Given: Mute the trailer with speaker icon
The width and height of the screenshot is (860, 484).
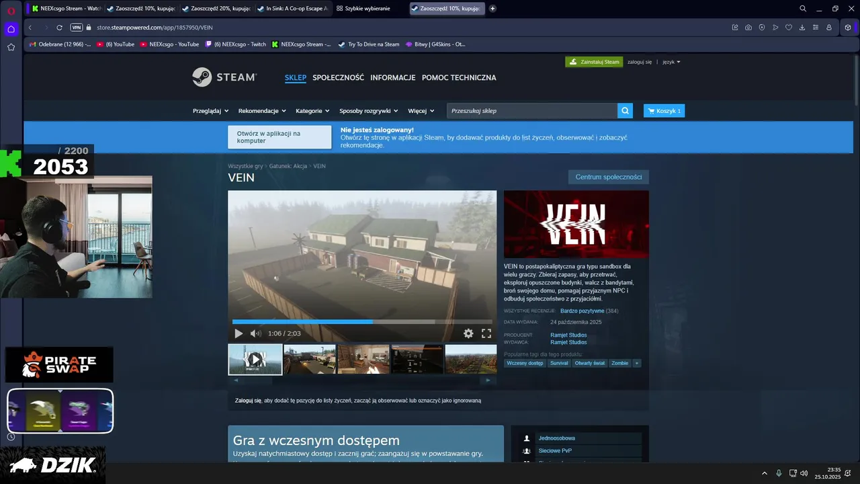Looking at the screenshot, I should (255, 333).
